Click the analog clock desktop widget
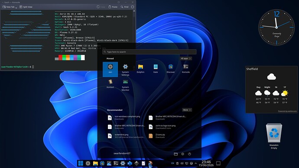Viewport: 299px width, 168px height. tap(276, 27)
